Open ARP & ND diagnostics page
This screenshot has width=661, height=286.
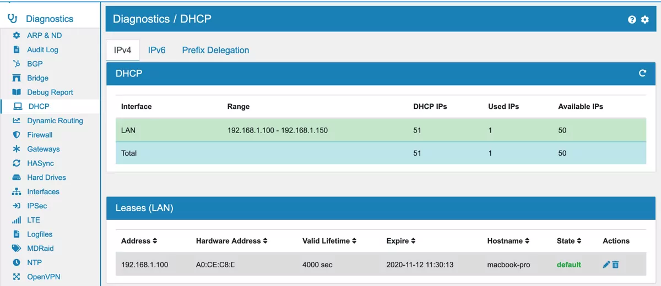tap(45, 35)
